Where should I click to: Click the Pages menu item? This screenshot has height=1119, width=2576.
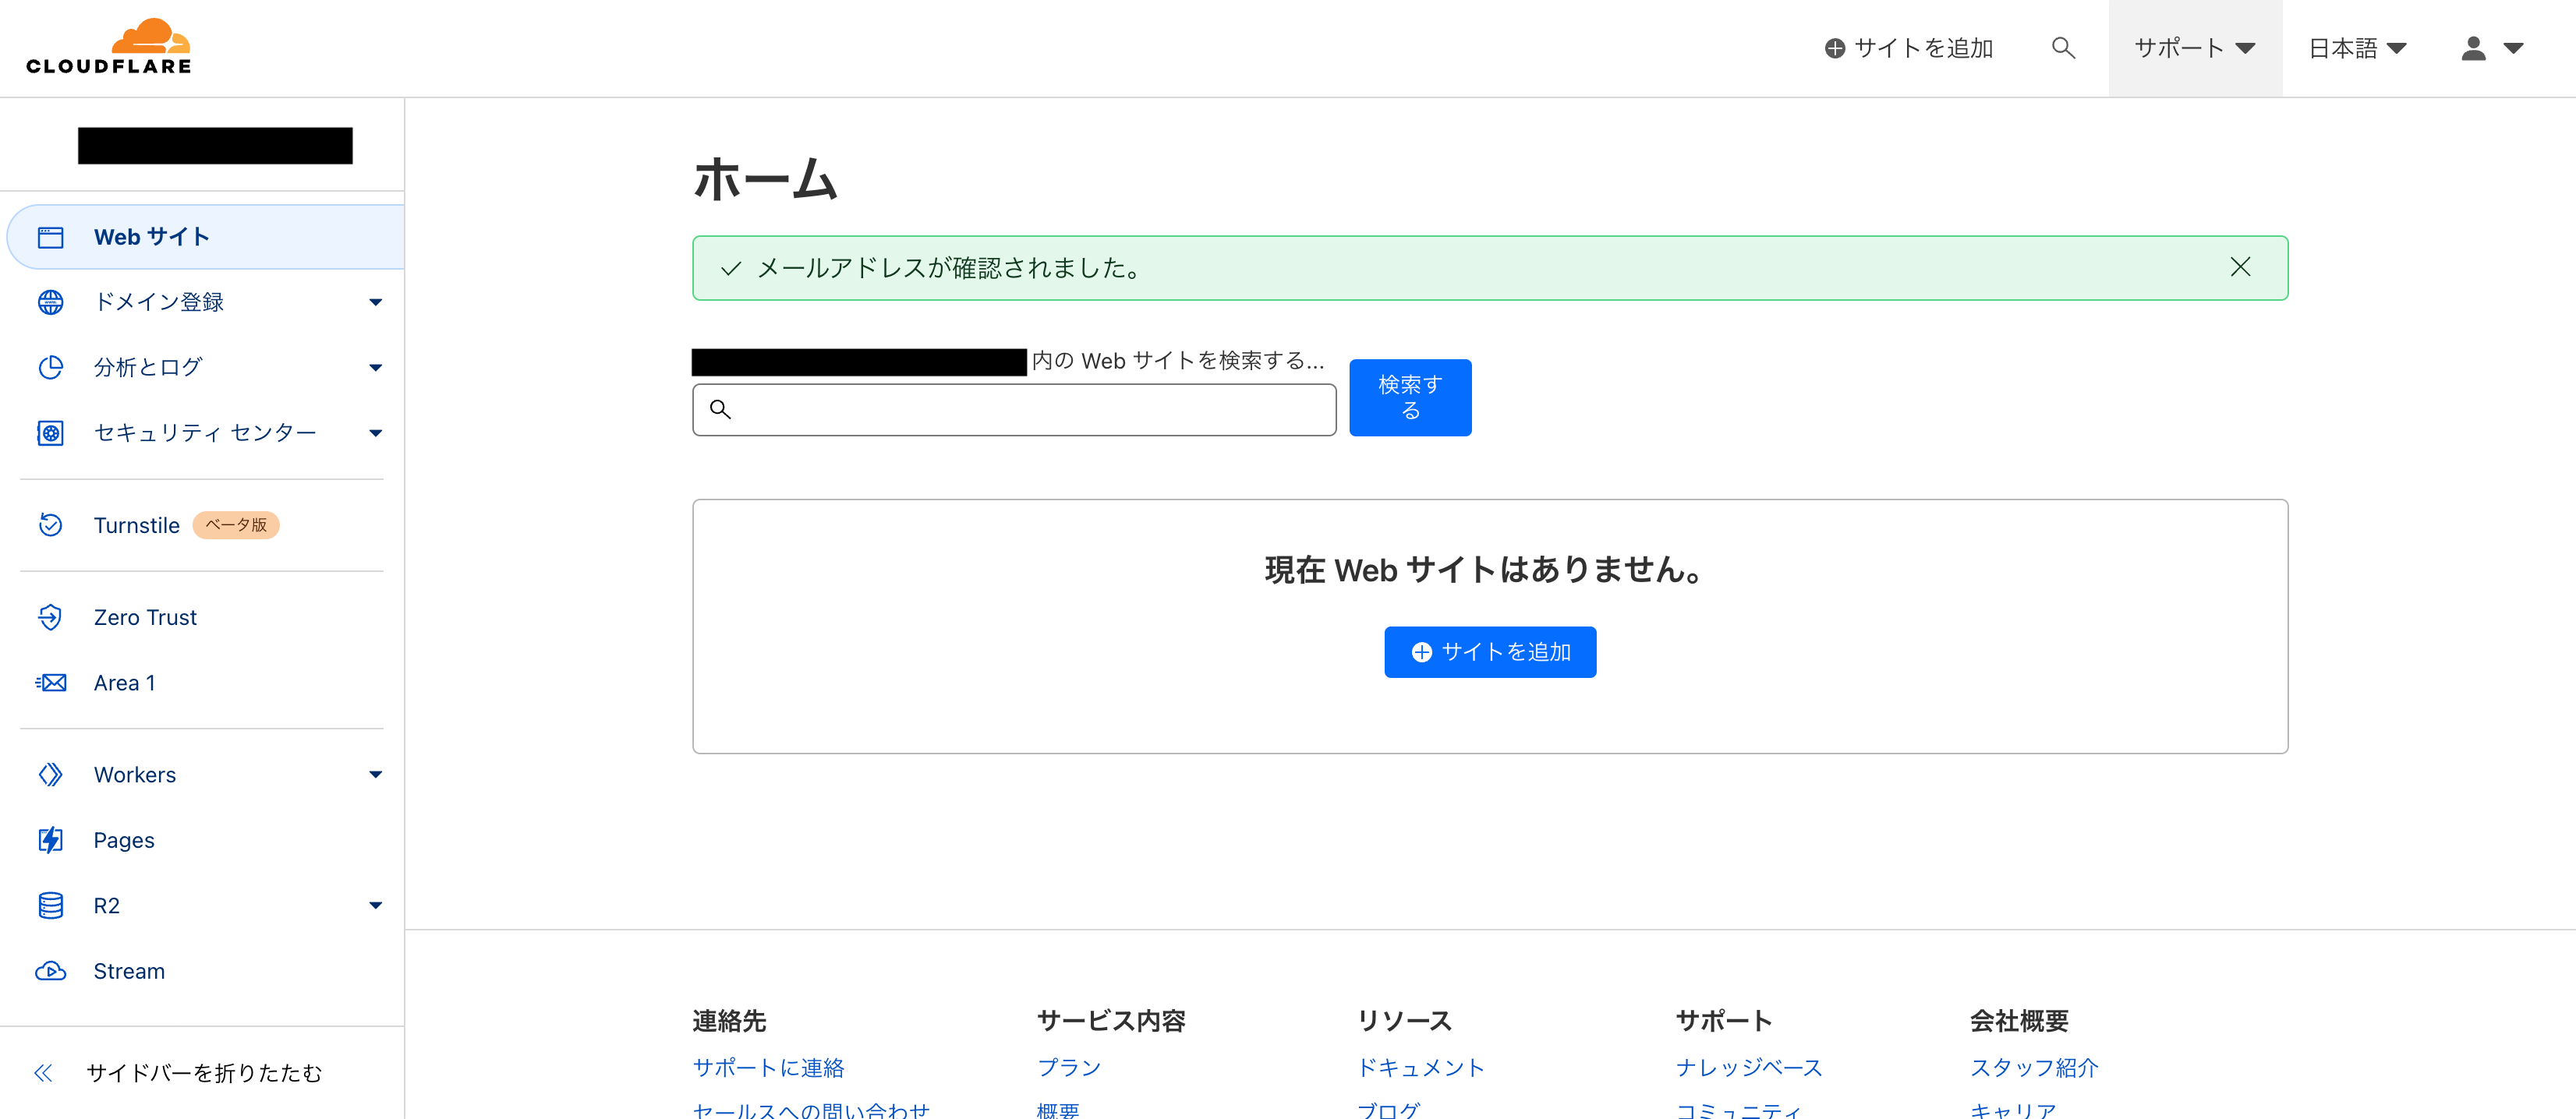coord(123,840)
